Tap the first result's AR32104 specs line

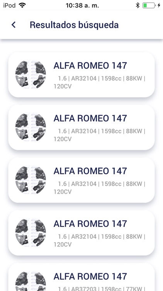(x=100, y=82)
